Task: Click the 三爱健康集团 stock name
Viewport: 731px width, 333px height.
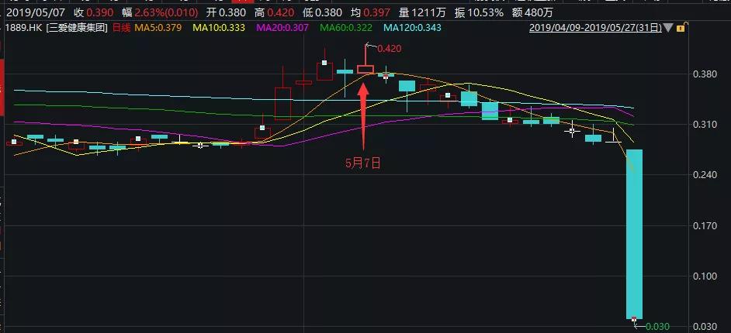Action: click(77, 28)
